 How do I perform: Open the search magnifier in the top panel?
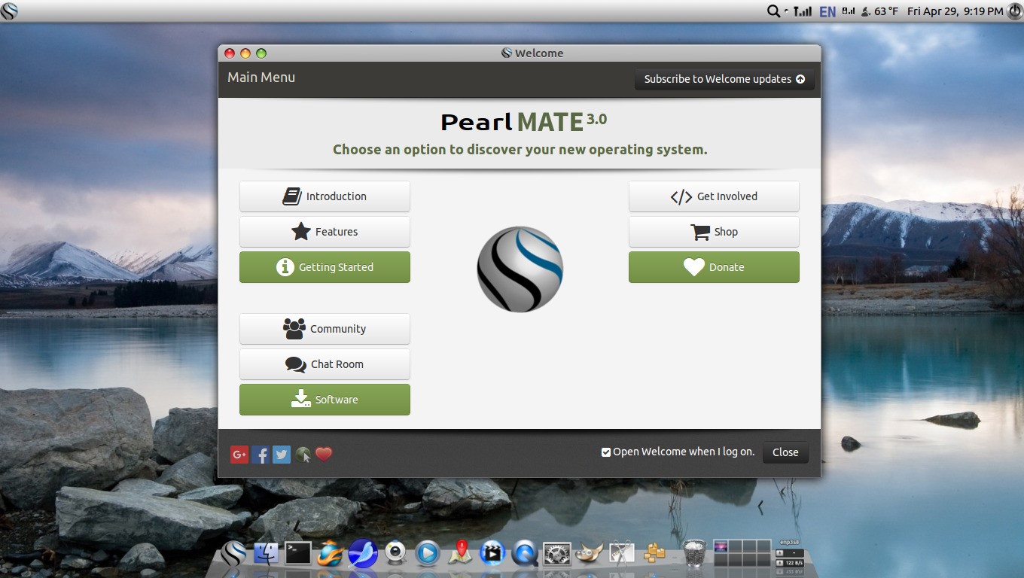coord(774,11)
